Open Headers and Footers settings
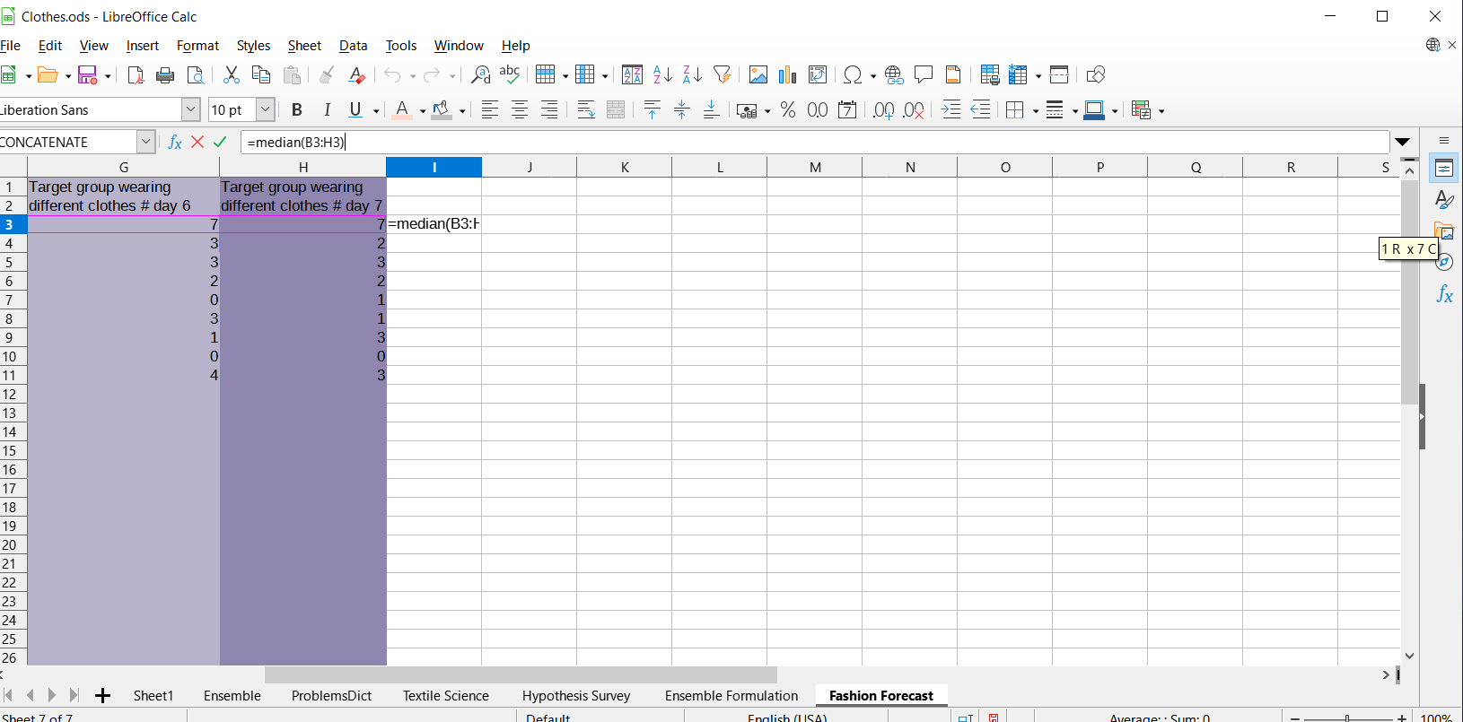Viewport: 1463px width, 722px height. click(x=953, y=75)
